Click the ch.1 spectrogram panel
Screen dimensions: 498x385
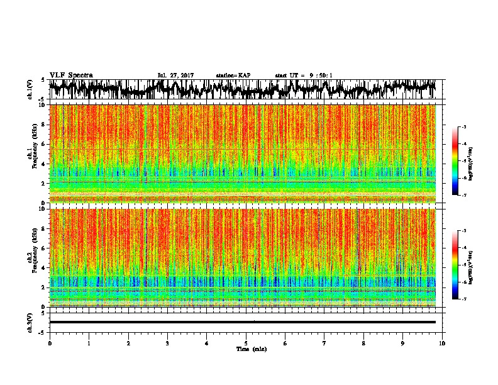click(x=243, y=153)
